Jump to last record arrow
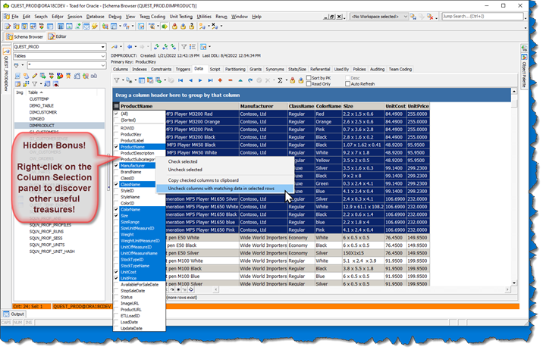 (x=210, y=80)
